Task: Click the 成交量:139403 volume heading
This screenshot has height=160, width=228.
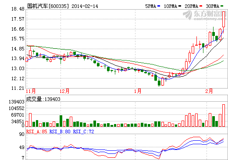Action: (x=43, y=99)
